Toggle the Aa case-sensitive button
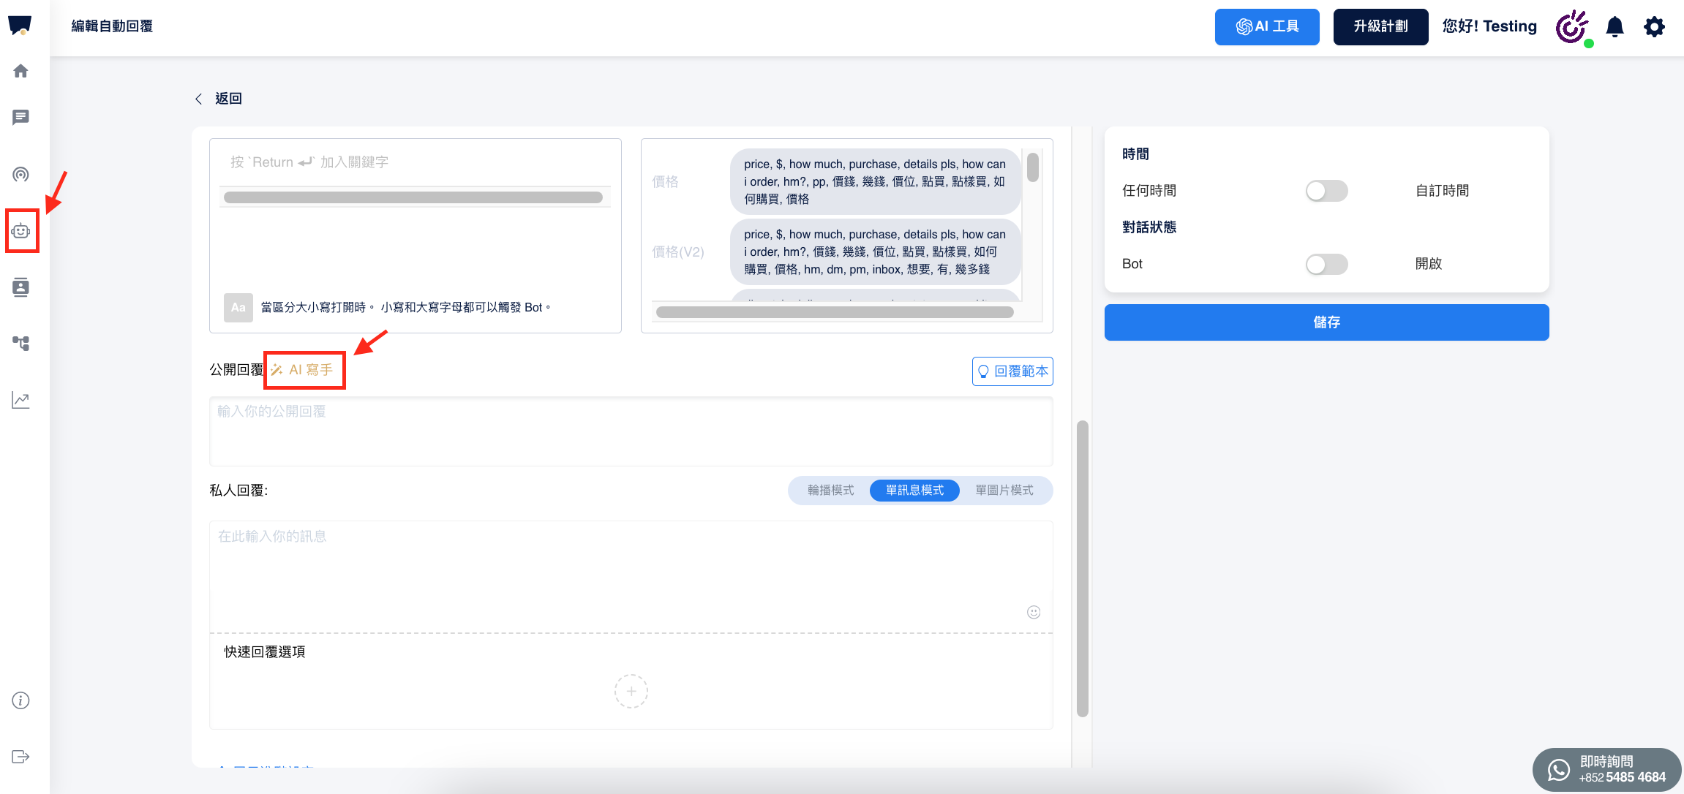The height and width of the screenshot is (794, 1684). 238,308
